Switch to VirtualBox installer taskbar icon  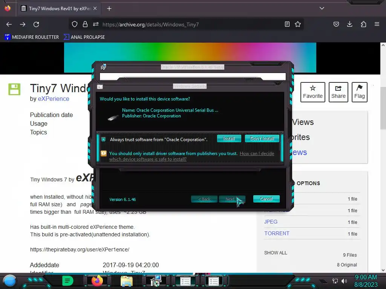[156, 281]
